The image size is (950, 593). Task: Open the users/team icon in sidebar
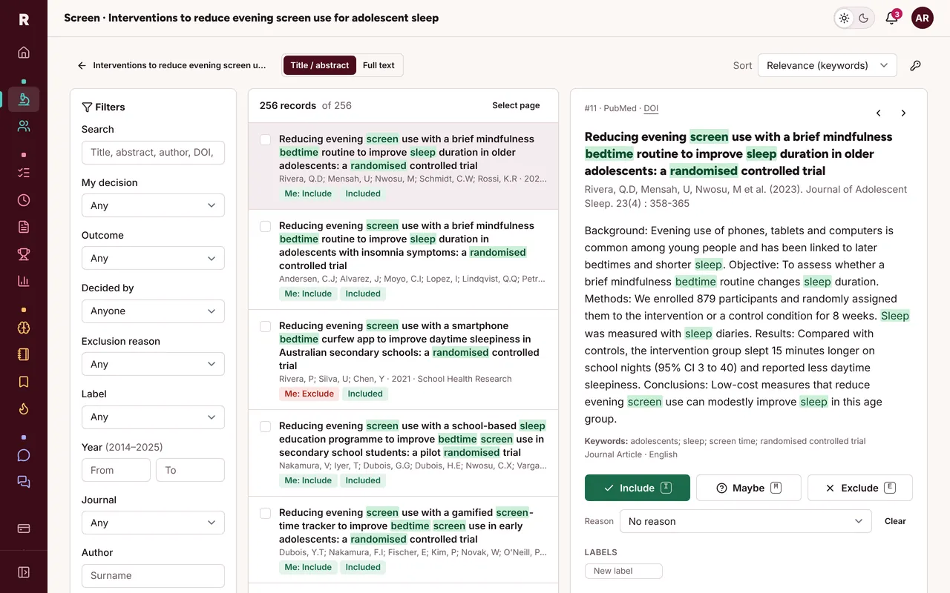[24, 126]
